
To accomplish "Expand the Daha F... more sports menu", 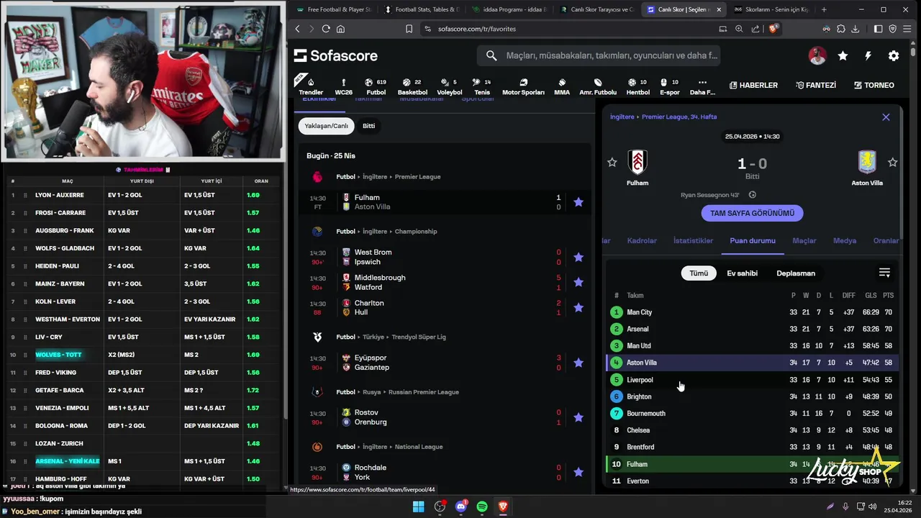I will click(x=702, y=86).
